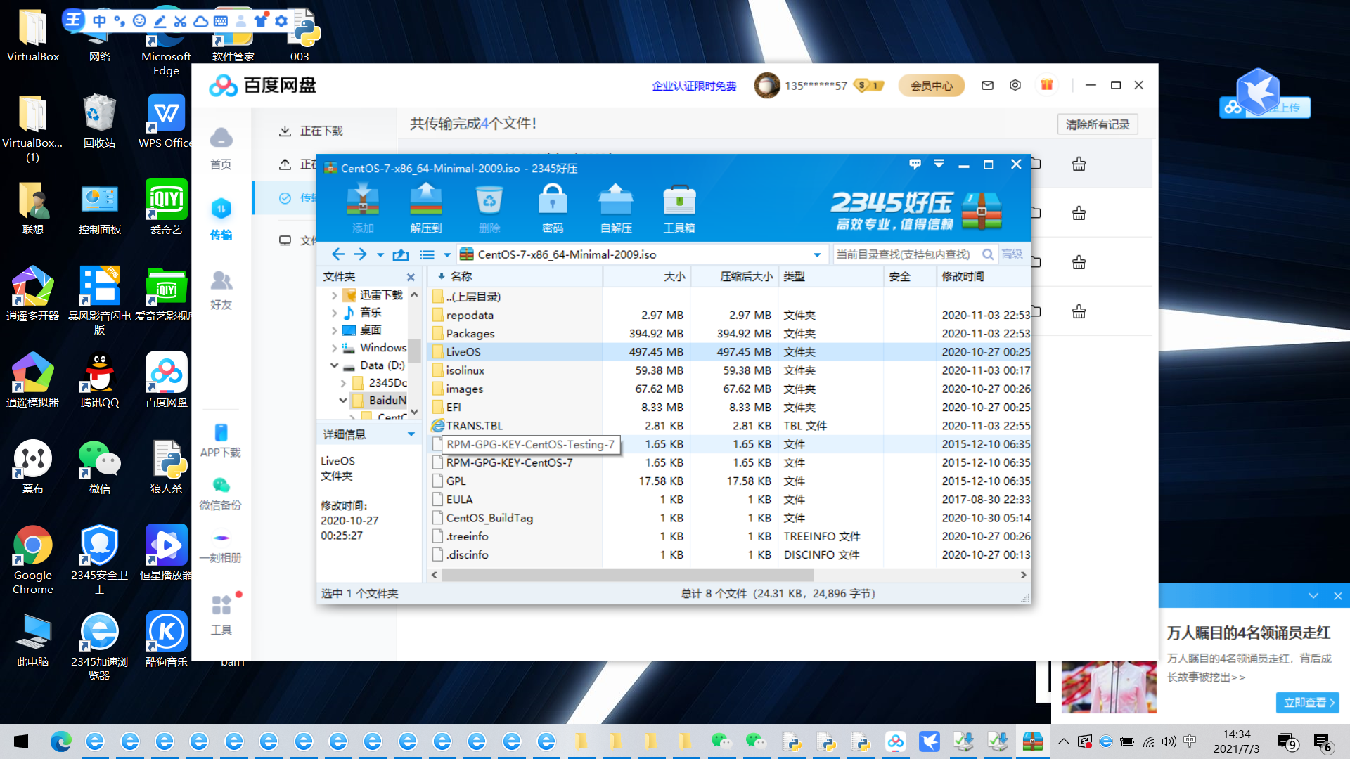Select the Packages folder row
1350x759 pixels.
728,334
